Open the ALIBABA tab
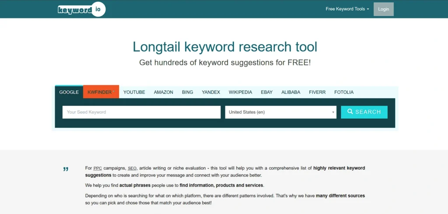Viewport: 448px width, 214px height. [x=290, y=92]
